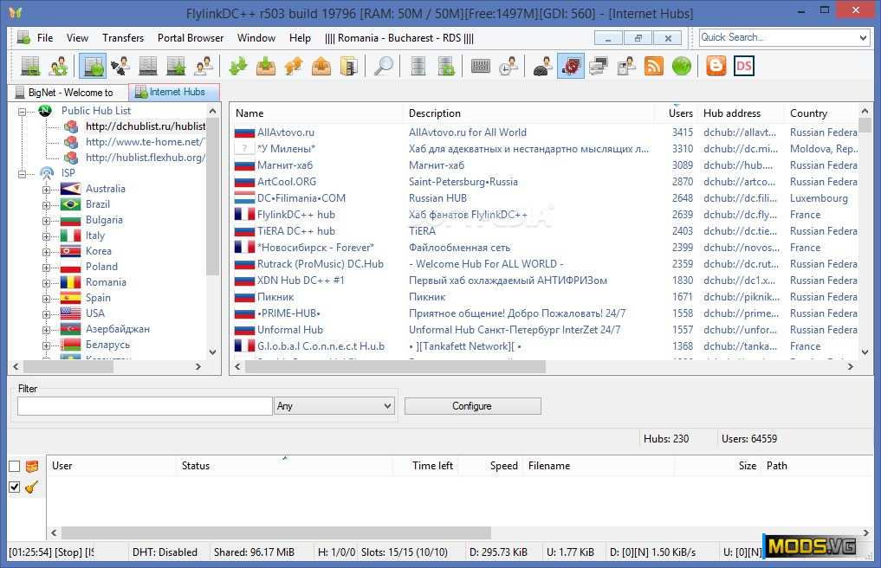Click the orange Blogger icon in toolbar
Viewport: 881px width, 568px height.
tap(716, 67)
